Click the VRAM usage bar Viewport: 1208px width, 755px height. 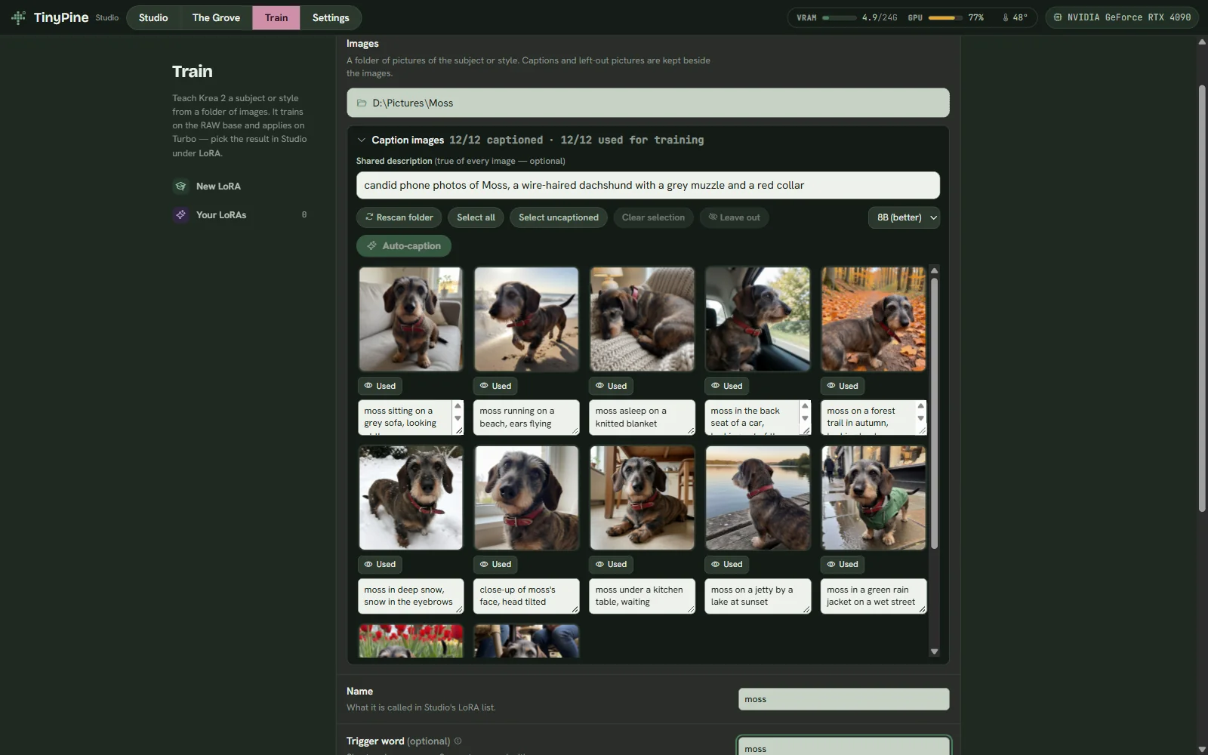840,17
